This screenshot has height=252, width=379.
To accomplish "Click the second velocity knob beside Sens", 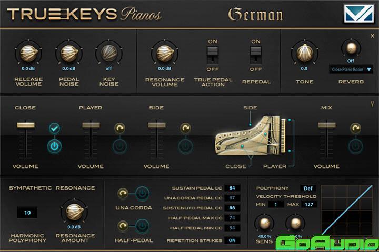I will click(x=295, y=223).
